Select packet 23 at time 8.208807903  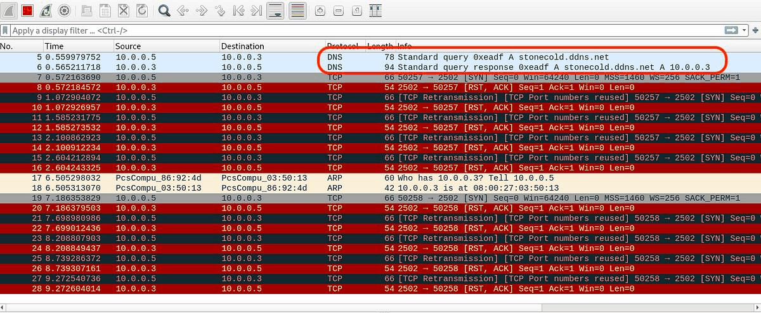pos(380,238)
